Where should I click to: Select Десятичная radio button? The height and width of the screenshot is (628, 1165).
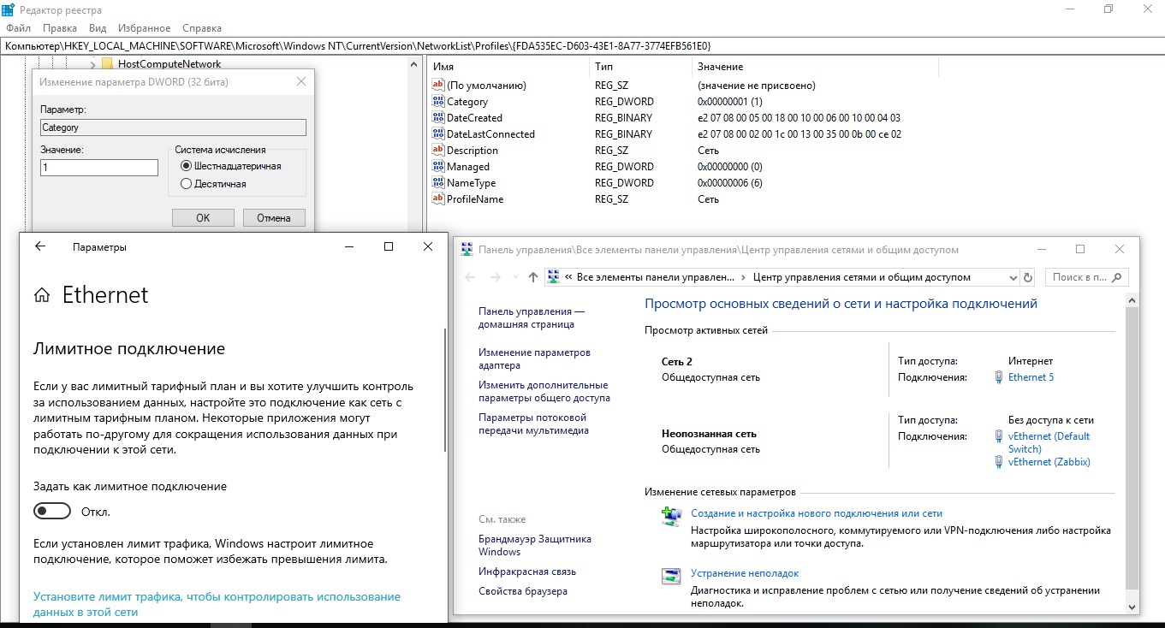coord(186,184)
